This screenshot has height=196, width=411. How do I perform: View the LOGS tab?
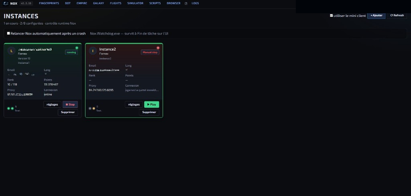[x=195, y=3]
